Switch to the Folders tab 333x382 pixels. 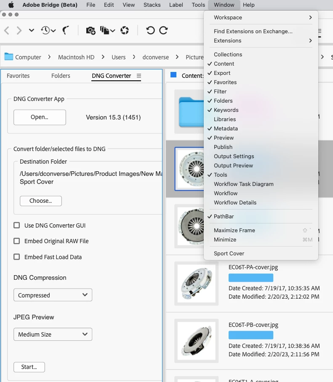61,76
